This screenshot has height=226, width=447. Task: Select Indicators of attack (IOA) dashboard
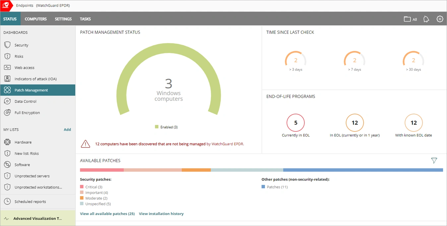tap(38, 79)
